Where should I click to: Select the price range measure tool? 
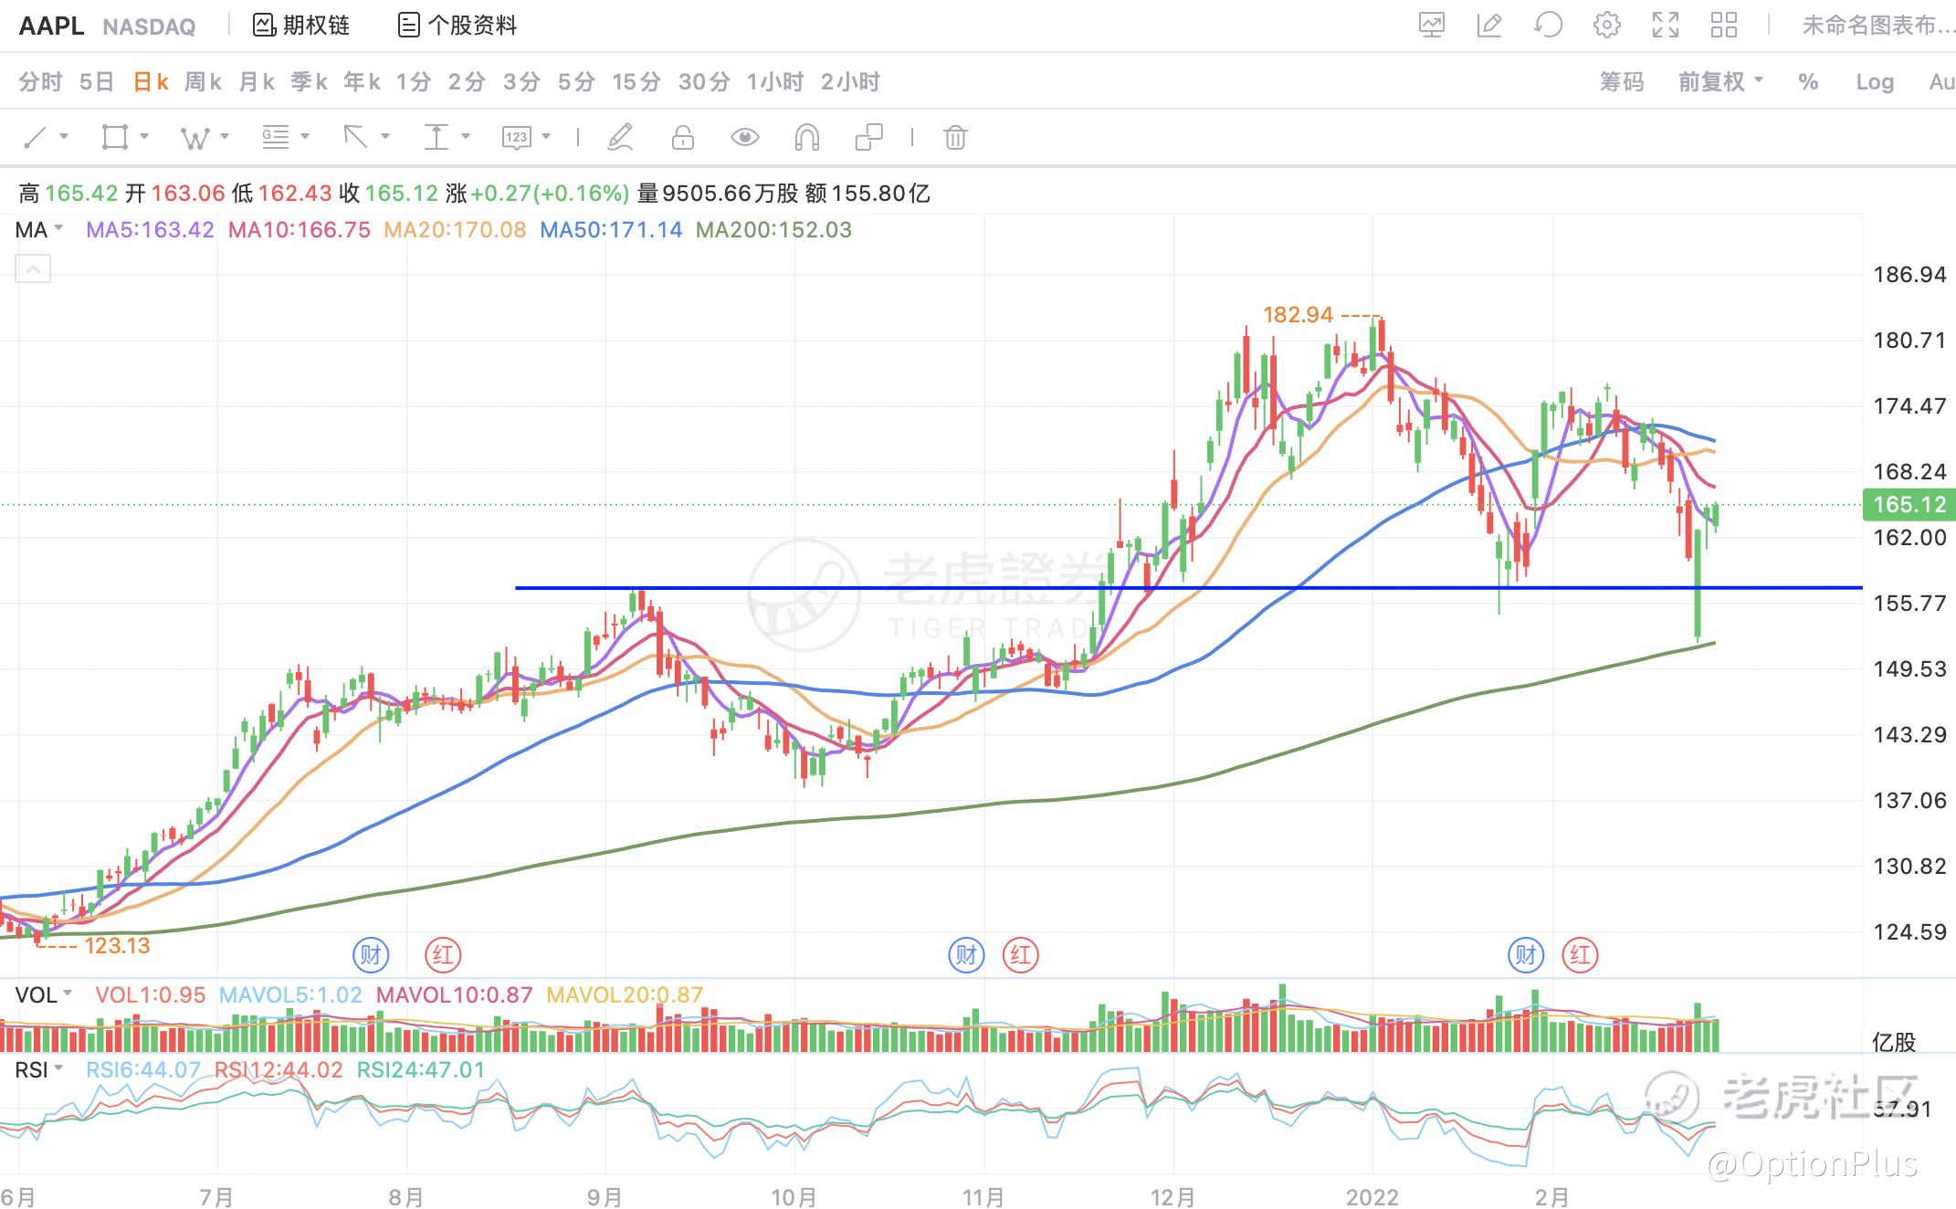coord(436,138)
